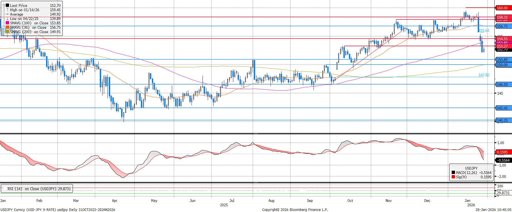Viewport: 512px width, 212px height.
Task: Click the red 0.1595 signal value tag
Action: click(x=503, y=152)
